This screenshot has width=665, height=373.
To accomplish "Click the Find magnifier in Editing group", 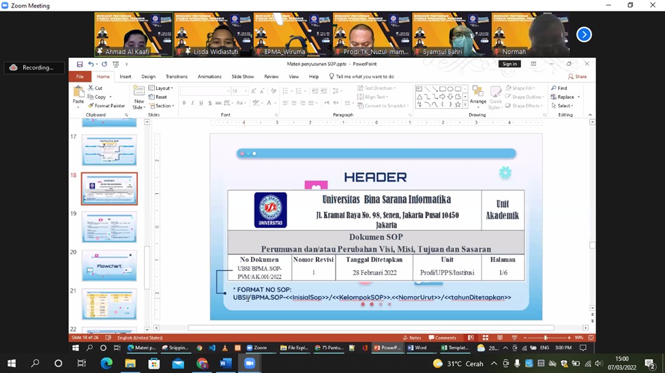I will tap(554, 88).
